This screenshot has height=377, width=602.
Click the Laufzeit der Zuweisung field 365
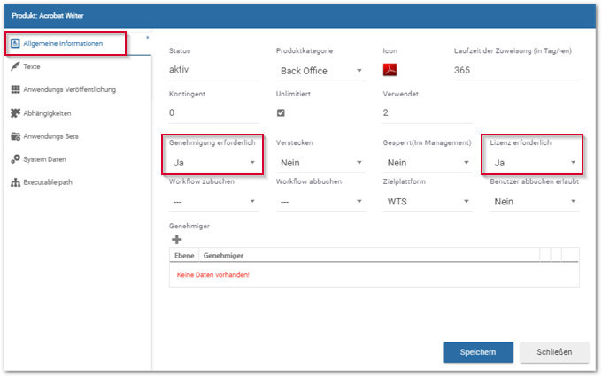pyautogui.click(x=517, y=70)
